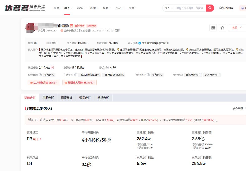Viewport: 246px width, 171px height.
Task: Click the search magnifier icon
Action: [x=209, y=8]
